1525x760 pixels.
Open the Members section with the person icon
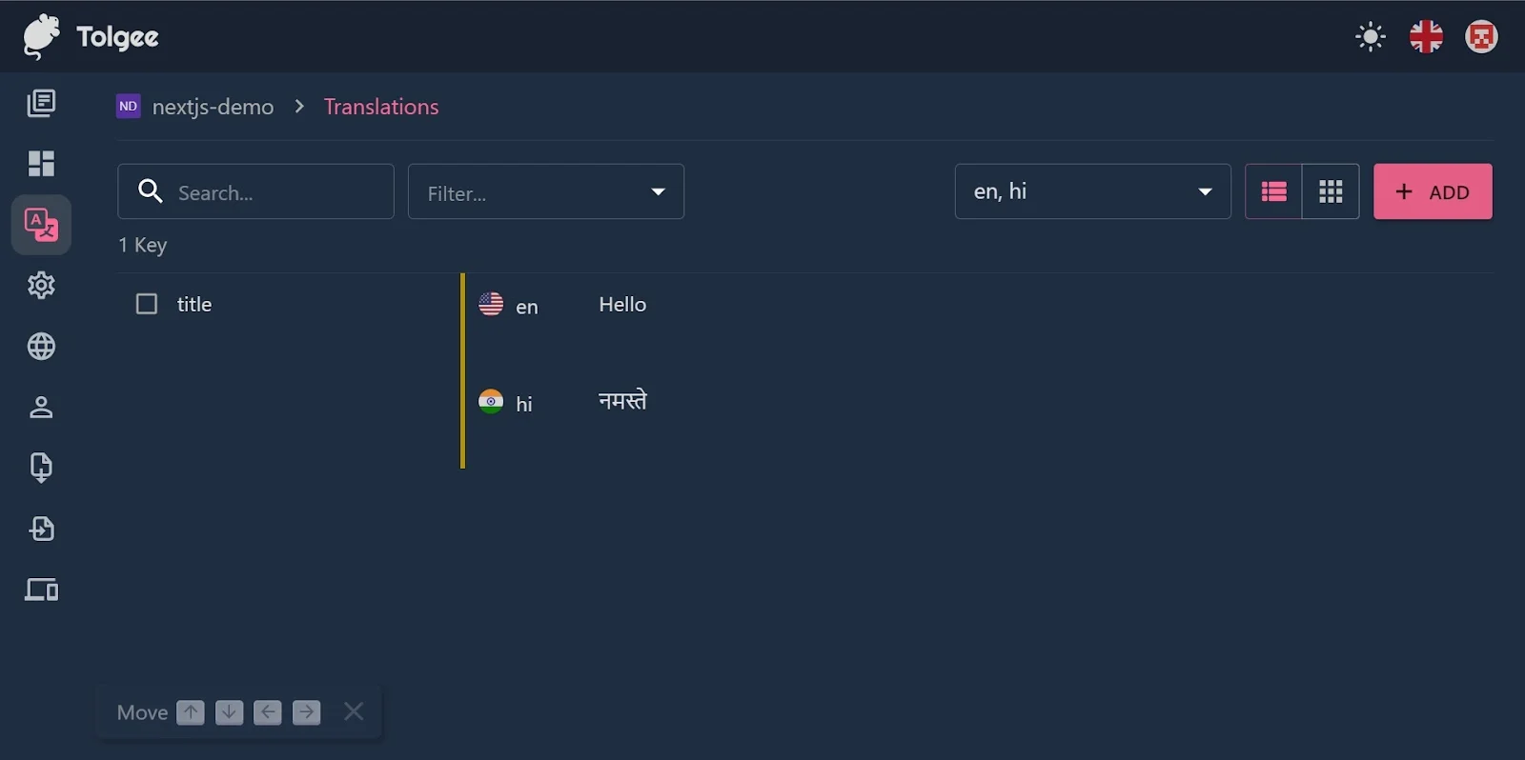pos(41,407)
